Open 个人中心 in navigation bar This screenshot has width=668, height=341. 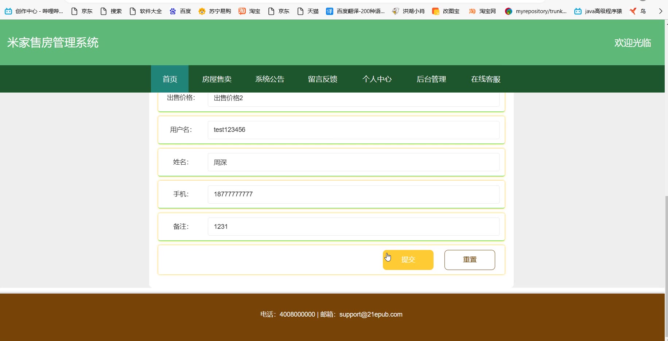(377, 79)
